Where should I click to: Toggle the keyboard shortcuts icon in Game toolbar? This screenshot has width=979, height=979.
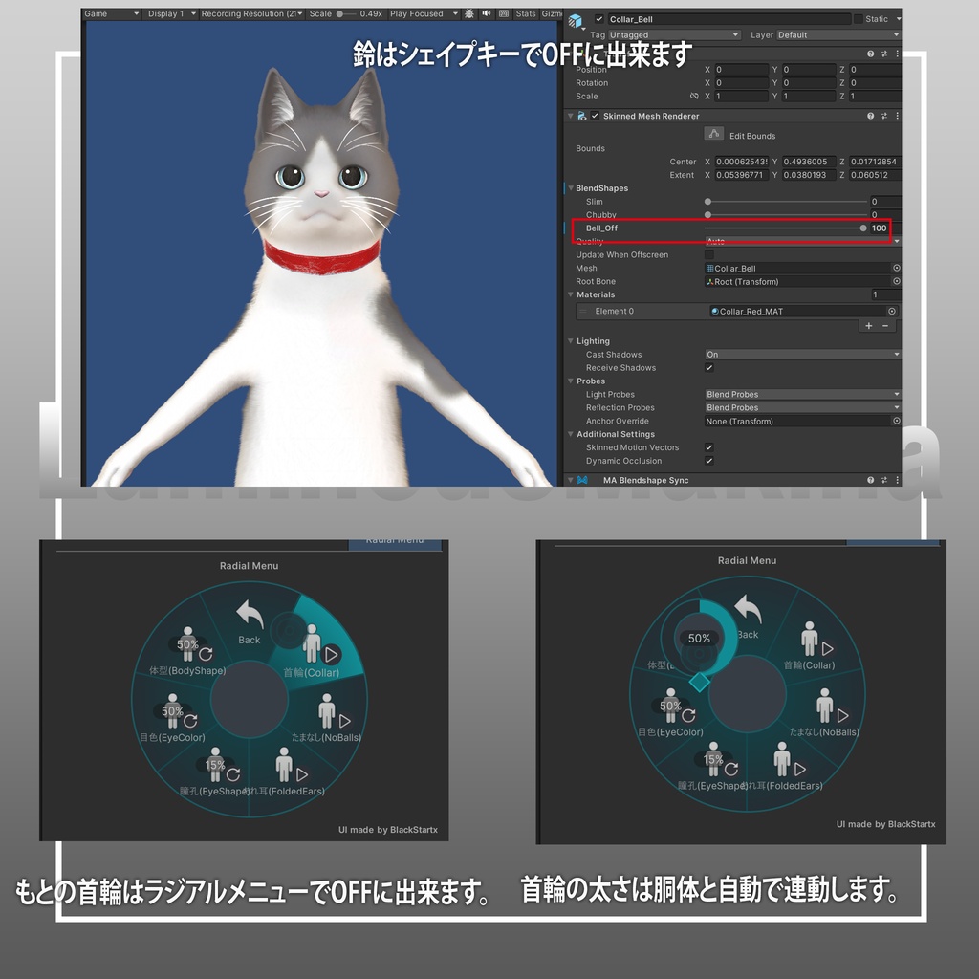pyautogui.click(x=504, y=13)
